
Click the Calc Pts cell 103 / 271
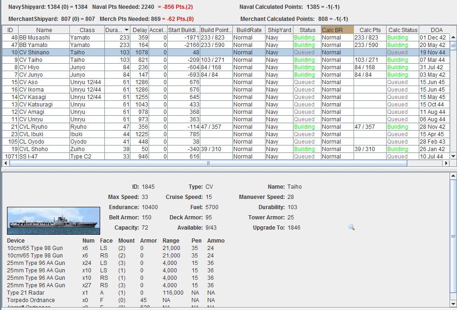(370, 60)
